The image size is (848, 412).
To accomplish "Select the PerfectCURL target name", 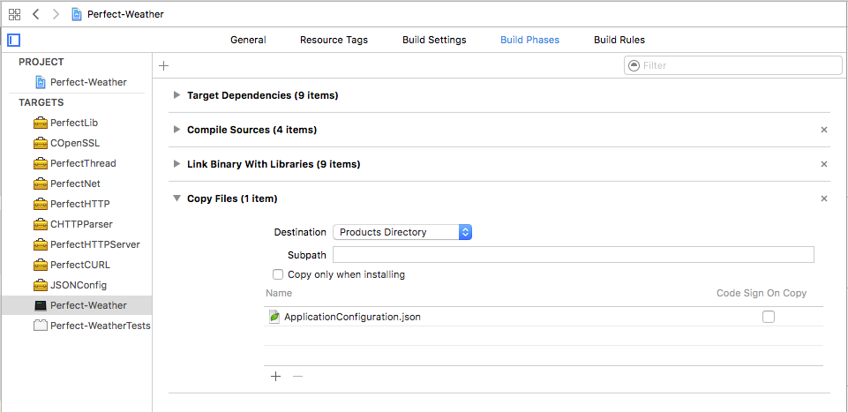I will click(80, 265).
